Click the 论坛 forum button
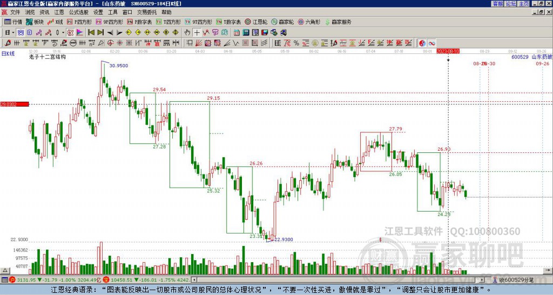The height and width of the screenshot is (295, 553). pos(511,4)
